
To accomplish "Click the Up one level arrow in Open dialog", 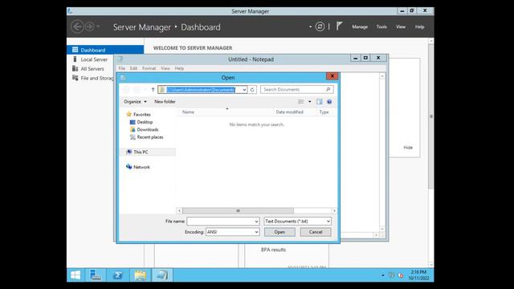I will [153, 89].
